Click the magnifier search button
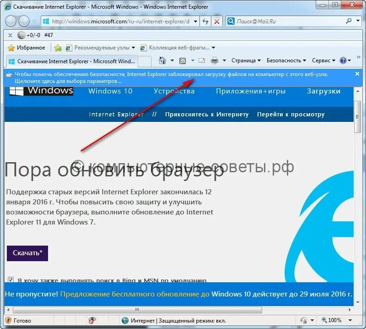This screenshot has width=366, height=329. (x=349, y=21)
